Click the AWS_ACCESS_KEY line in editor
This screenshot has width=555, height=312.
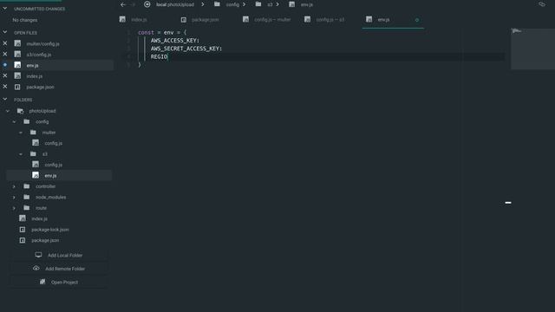pyautogui.click(x=175, y=41)
